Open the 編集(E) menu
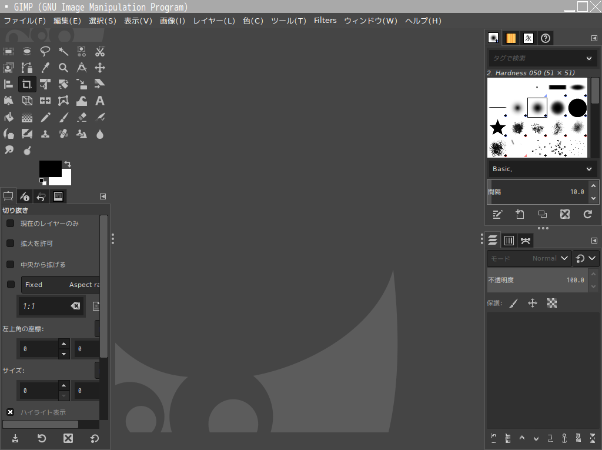 [67, 21]
